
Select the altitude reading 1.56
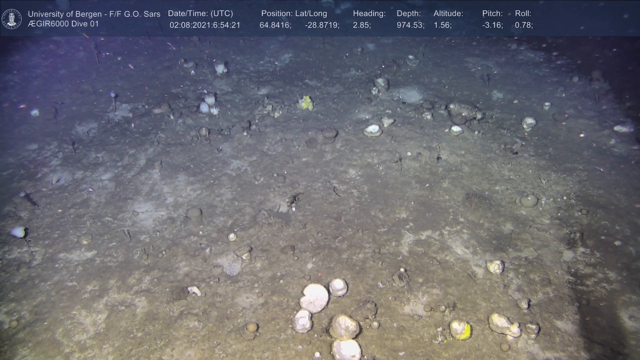tap(442, 25)
